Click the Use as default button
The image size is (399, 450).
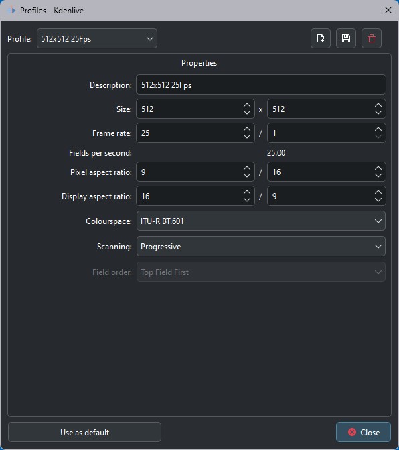[84, 432]
